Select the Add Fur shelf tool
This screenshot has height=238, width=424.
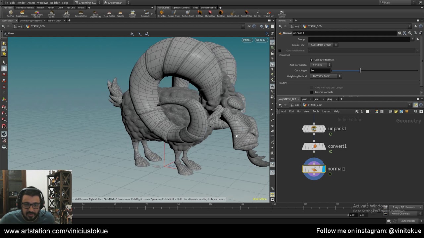10,14
